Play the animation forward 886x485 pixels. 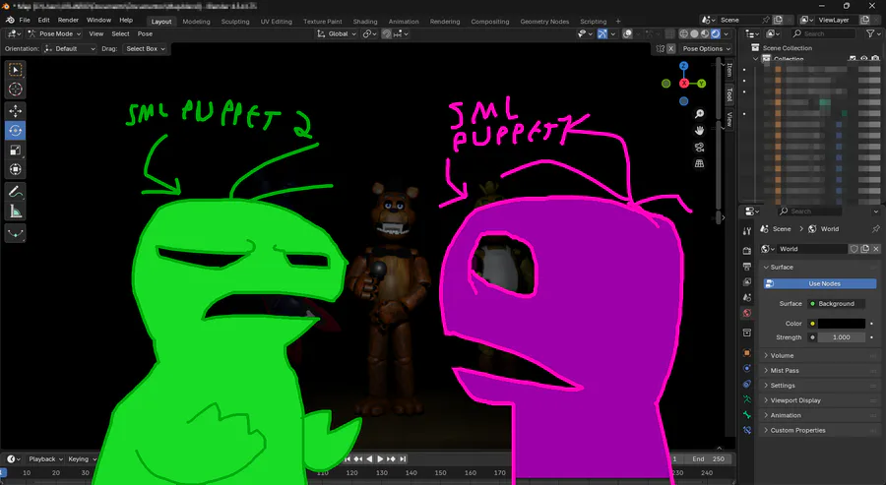[x=380, y=459]
